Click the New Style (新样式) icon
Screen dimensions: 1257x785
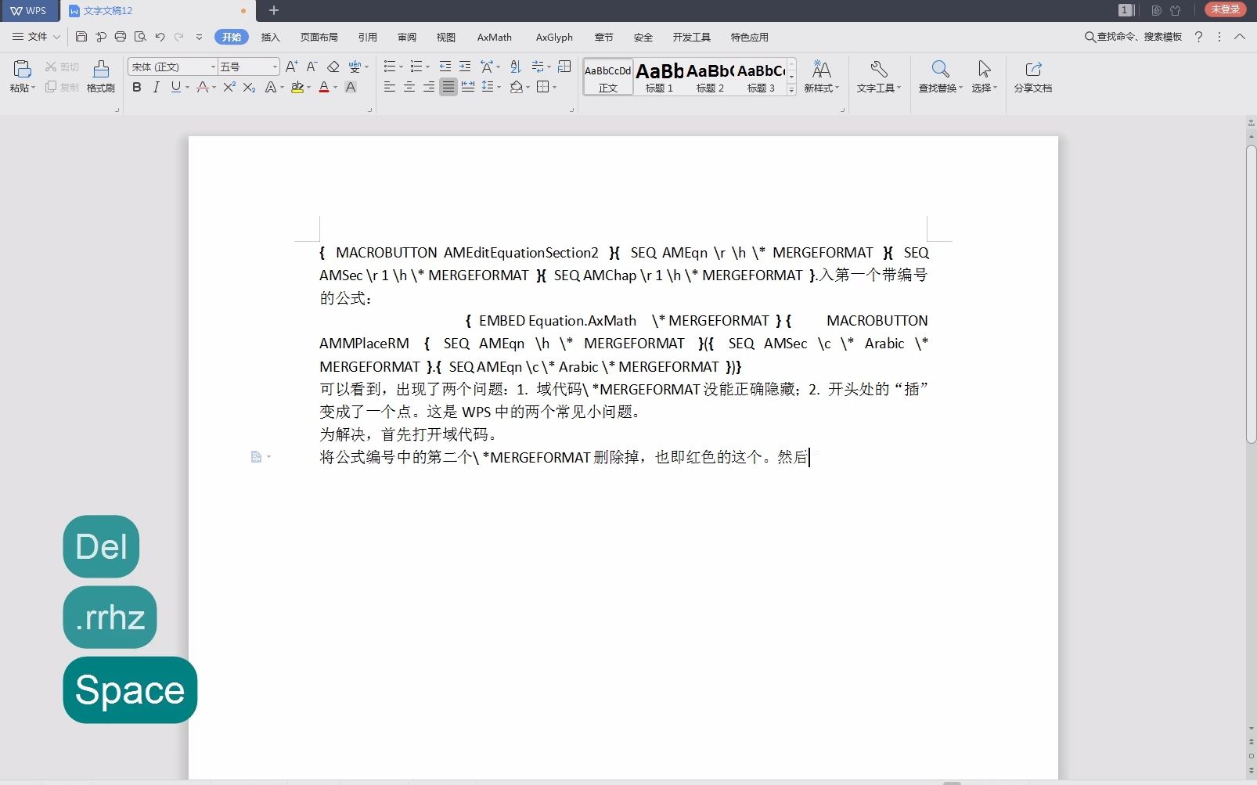pyautogui.click(x=821, y=76)
